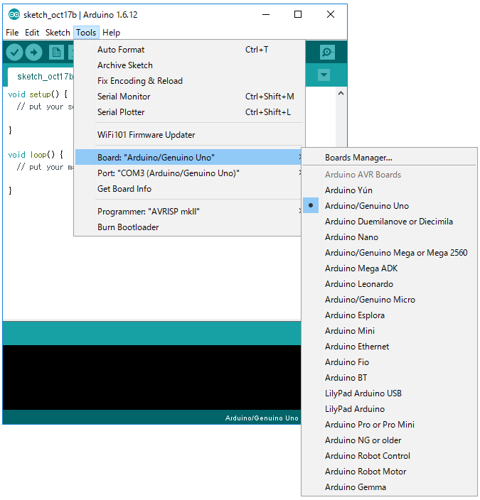Select Arduino/Genuino Mega or Mega 2560
Screen dimensions: 480x500
(389, 253)
